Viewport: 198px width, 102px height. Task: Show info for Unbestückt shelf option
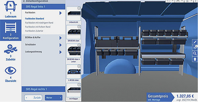[x=79, y=8]
